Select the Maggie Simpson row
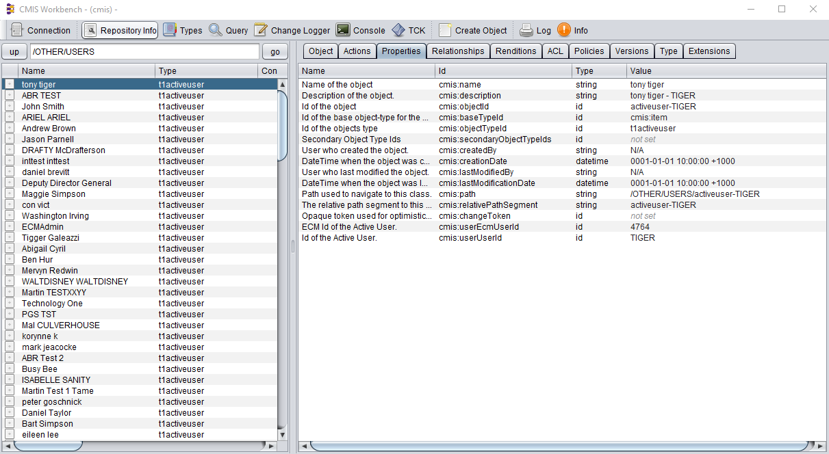The width and height of the screenshot is (829, 454). click(140, 194)
